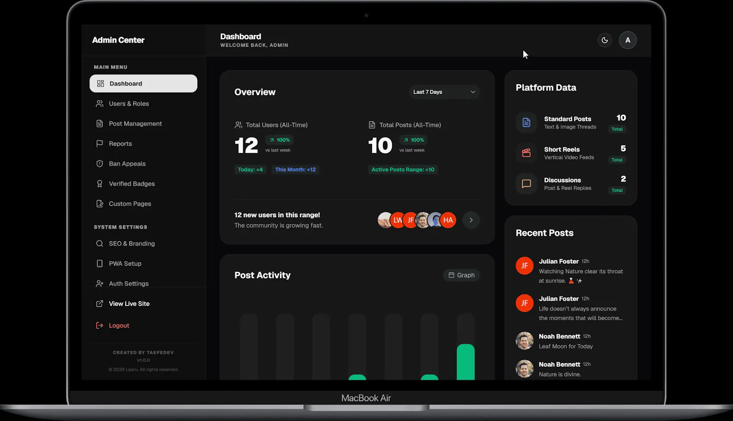The height and width of the screenshot is (421, 733).
Task: Click the HA user avatar
Action: [x=448, y=220]
